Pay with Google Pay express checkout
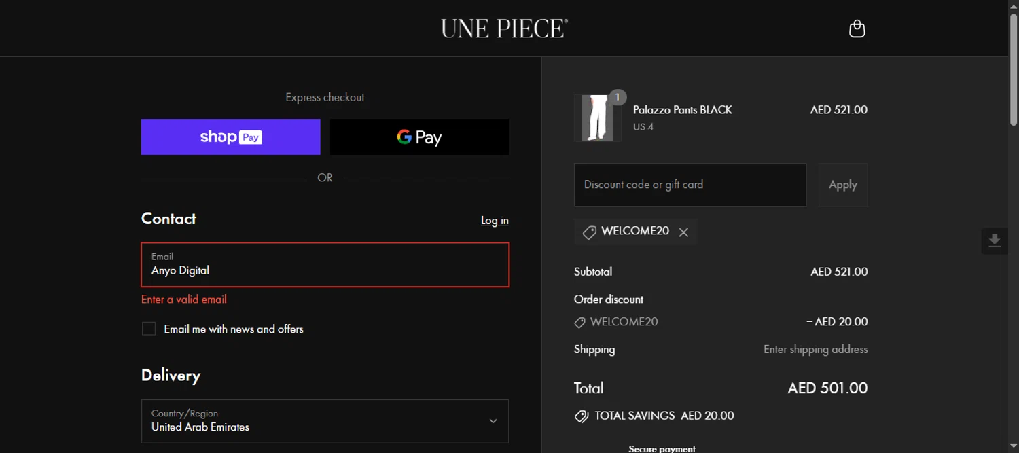The image size is (1019, 453). tap(419, 137)
